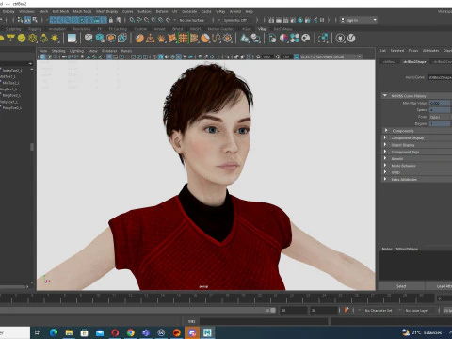Open the Mesh Tools menu
Image resolution: width=452 pixels, height=339 pixels.
(x=82, y=11)
